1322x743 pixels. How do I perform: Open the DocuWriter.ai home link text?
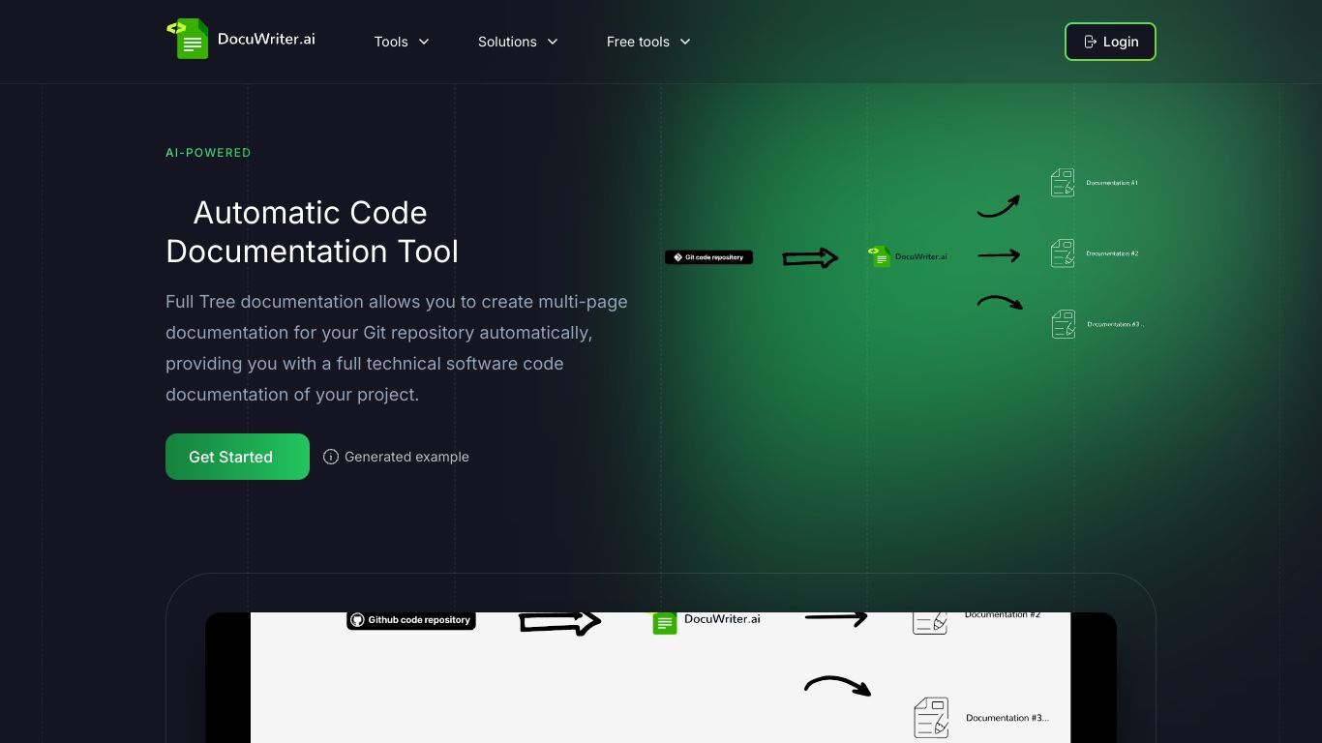[x=266, y=40]
